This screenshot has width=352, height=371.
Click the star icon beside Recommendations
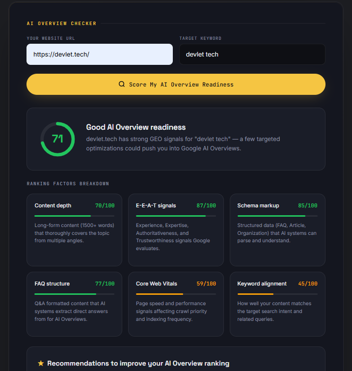[41, 363]
